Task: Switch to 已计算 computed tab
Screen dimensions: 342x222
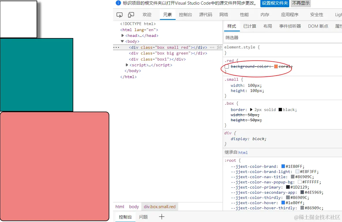Action: 250,26
